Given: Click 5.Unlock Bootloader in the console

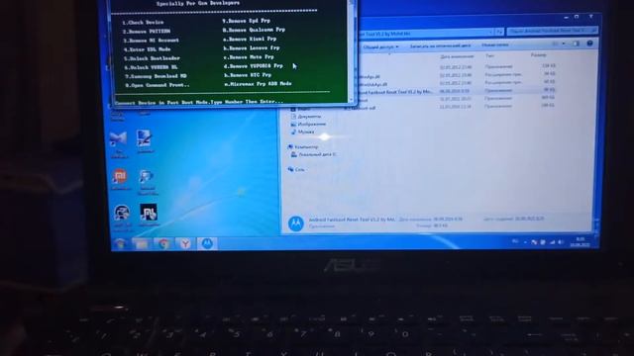Looking at the screenshot, I should pos(152,58).
